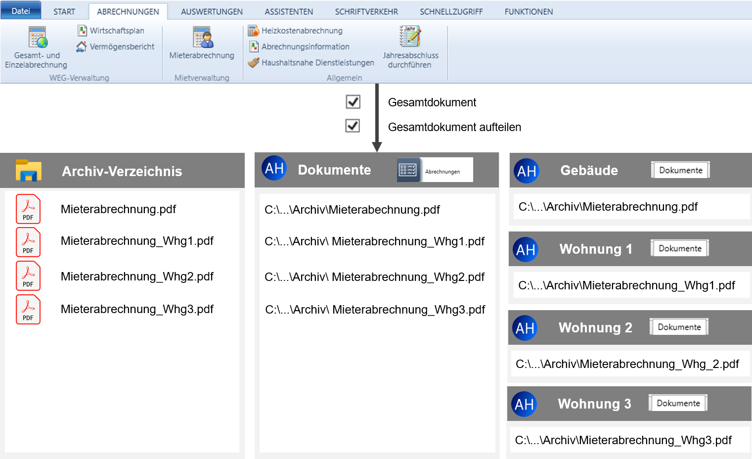Open Haushaltsnahe Dienstleistungen brush icon
752x459 pixels.
(x=254, y=63)
